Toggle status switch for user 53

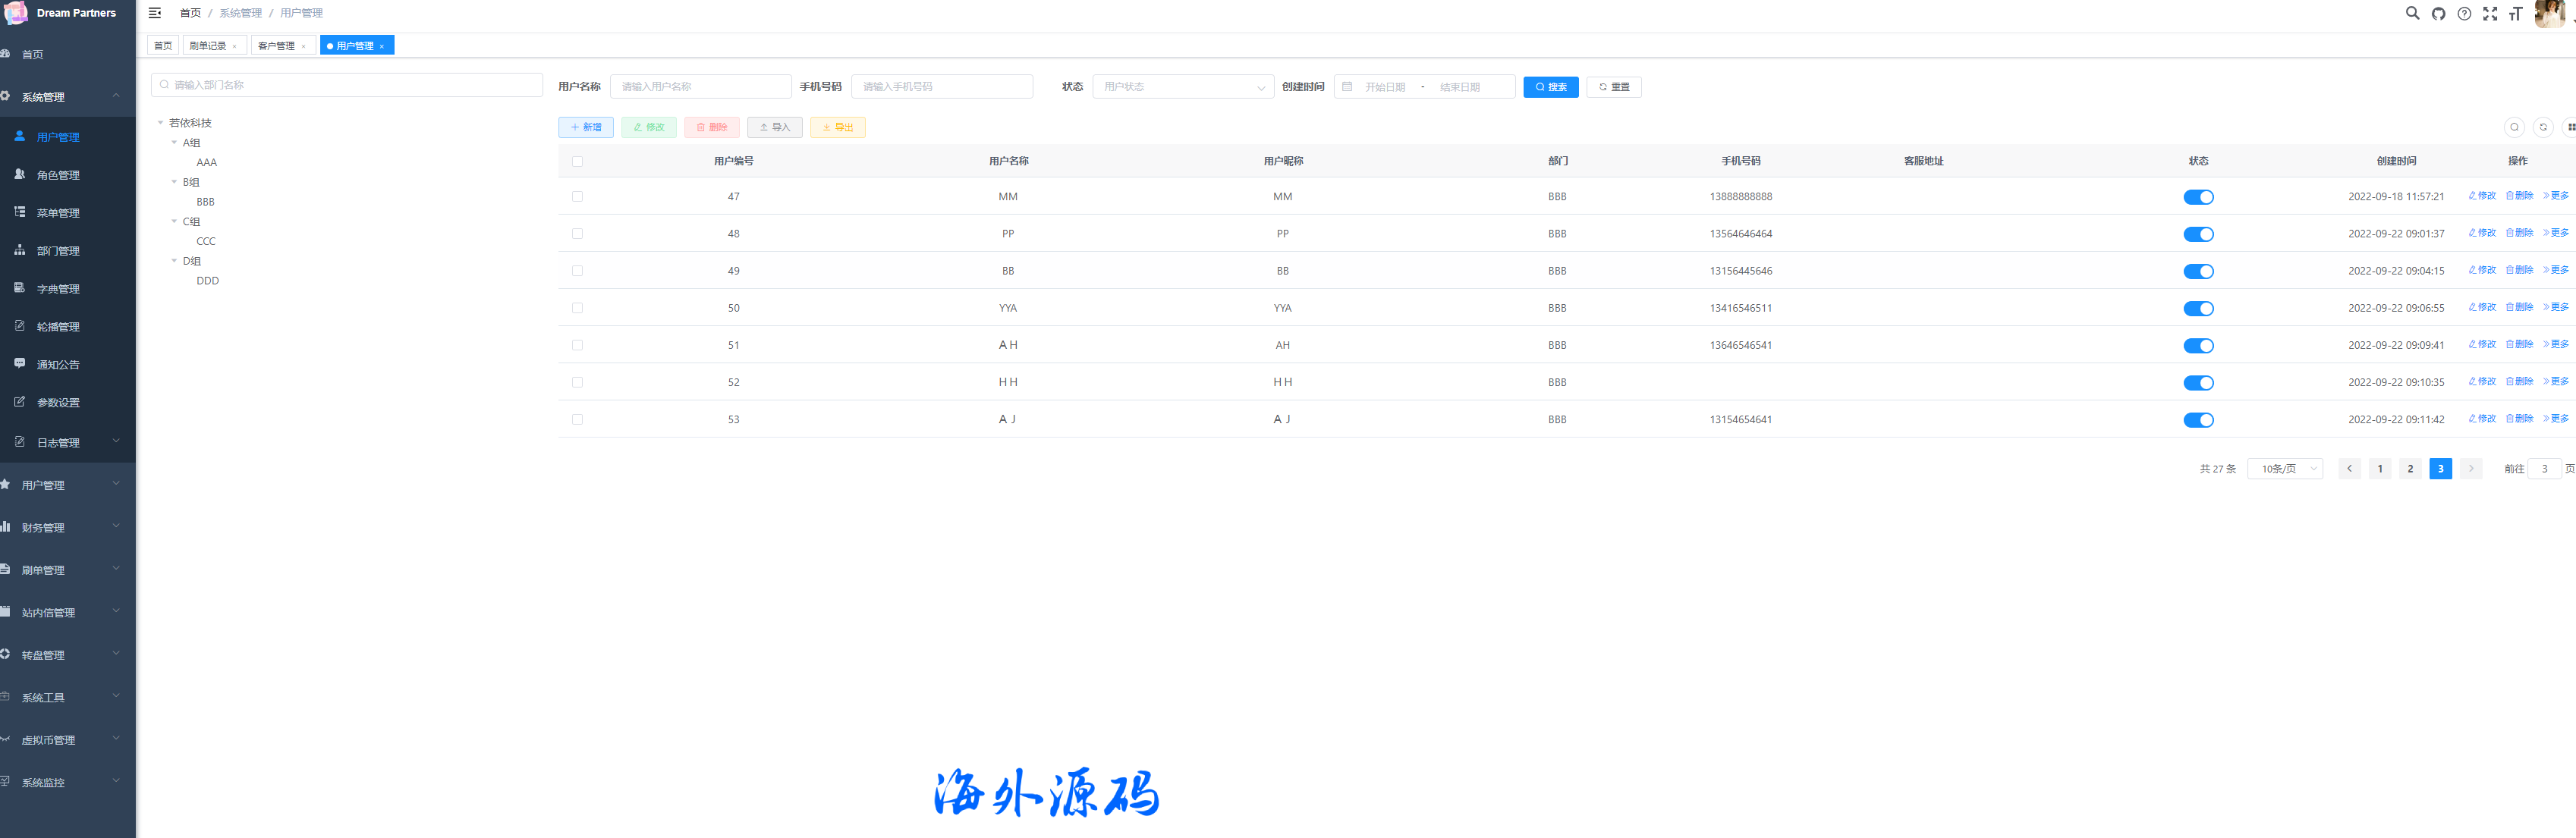(x=2198, y=420)
